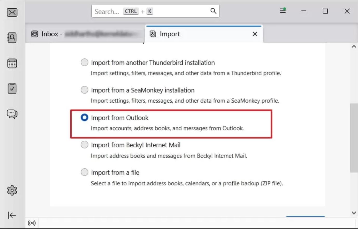This screenshot has height=229, width=358.
Task: Open the Calendar space icon
Action: point(12,63)
